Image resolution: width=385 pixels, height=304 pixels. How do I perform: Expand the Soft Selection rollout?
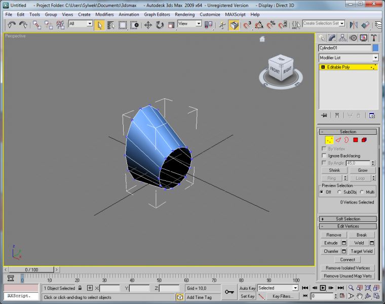point(348,219)
